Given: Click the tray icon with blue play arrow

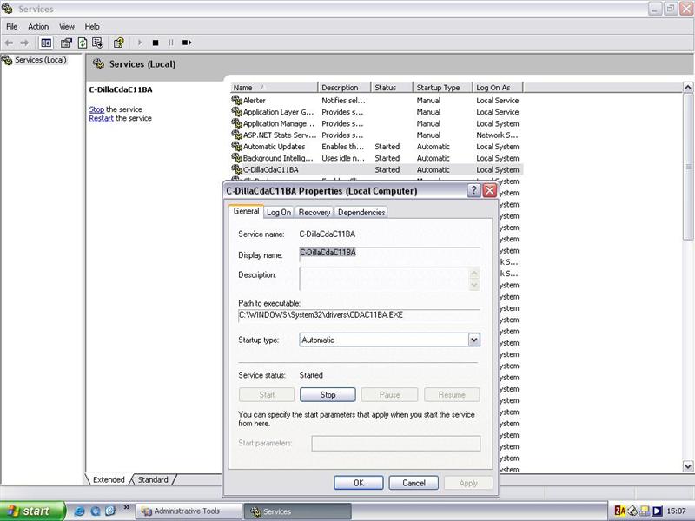Looking at the screenshot, I should pos(657,511).
